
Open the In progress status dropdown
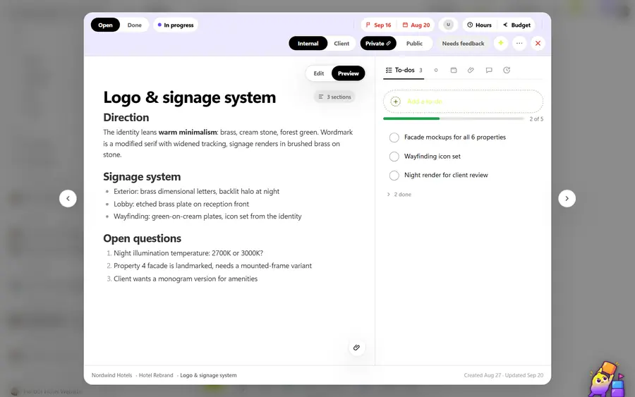(x=176, y=25)
